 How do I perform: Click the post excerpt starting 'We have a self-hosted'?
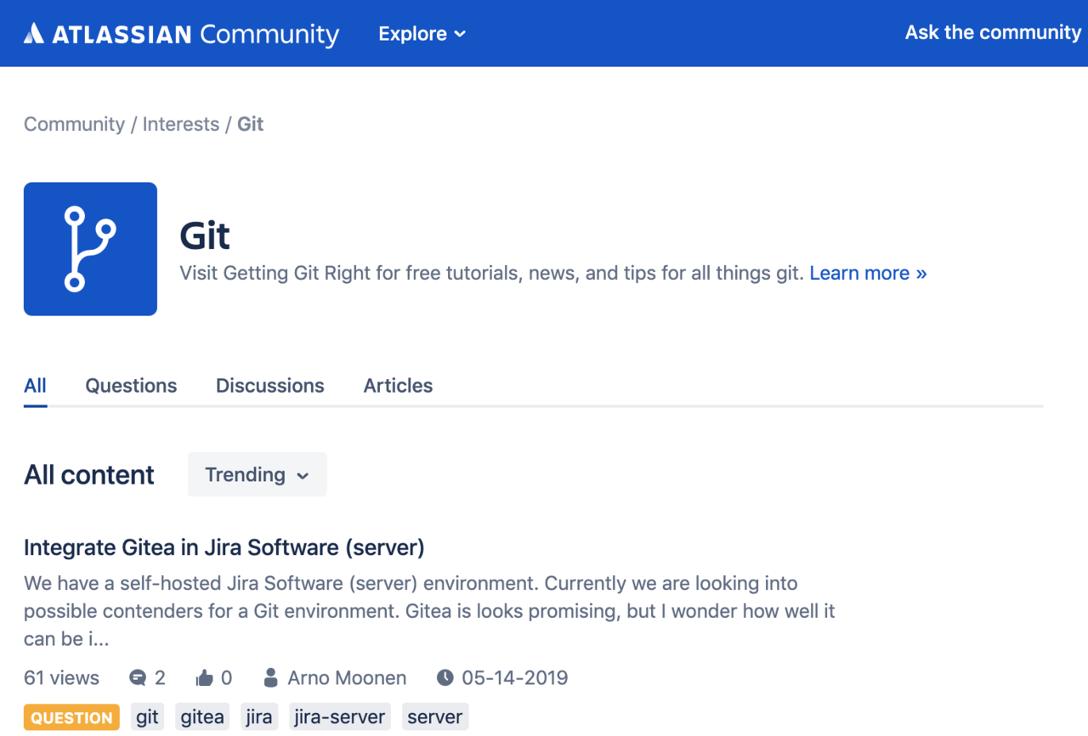(429, 611)
